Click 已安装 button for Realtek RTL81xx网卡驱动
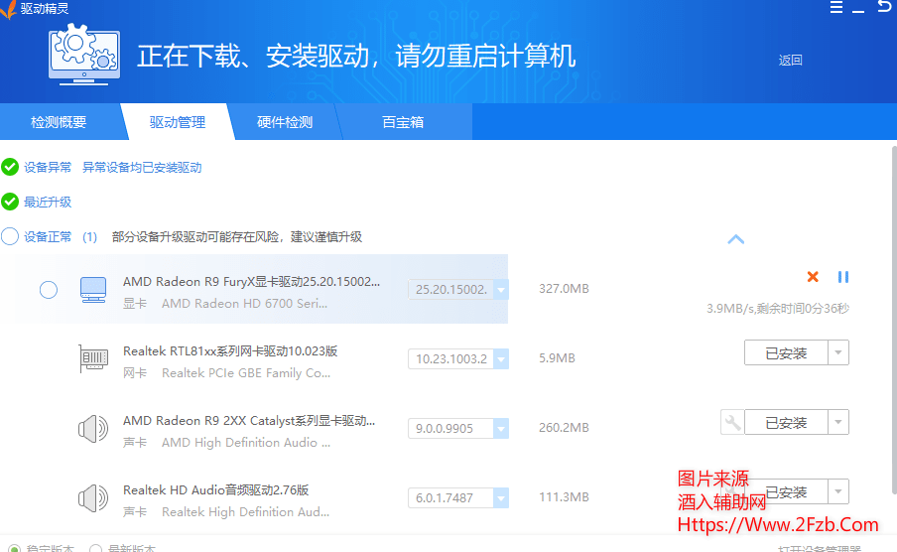 click(x=786, y=352)
